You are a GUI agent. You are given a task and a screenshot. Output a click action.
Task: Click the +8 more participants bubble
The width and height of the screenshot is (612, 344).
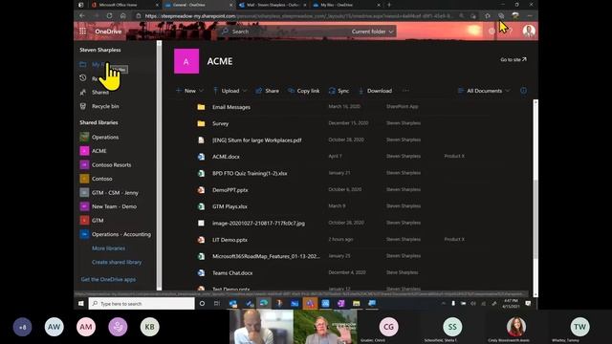[x=22, y=327]
